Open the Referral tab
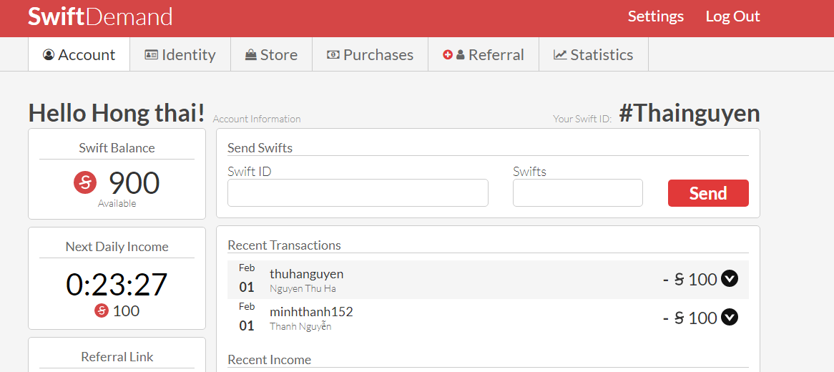Screen dimensions: 834x372 [x=484, y=55]
